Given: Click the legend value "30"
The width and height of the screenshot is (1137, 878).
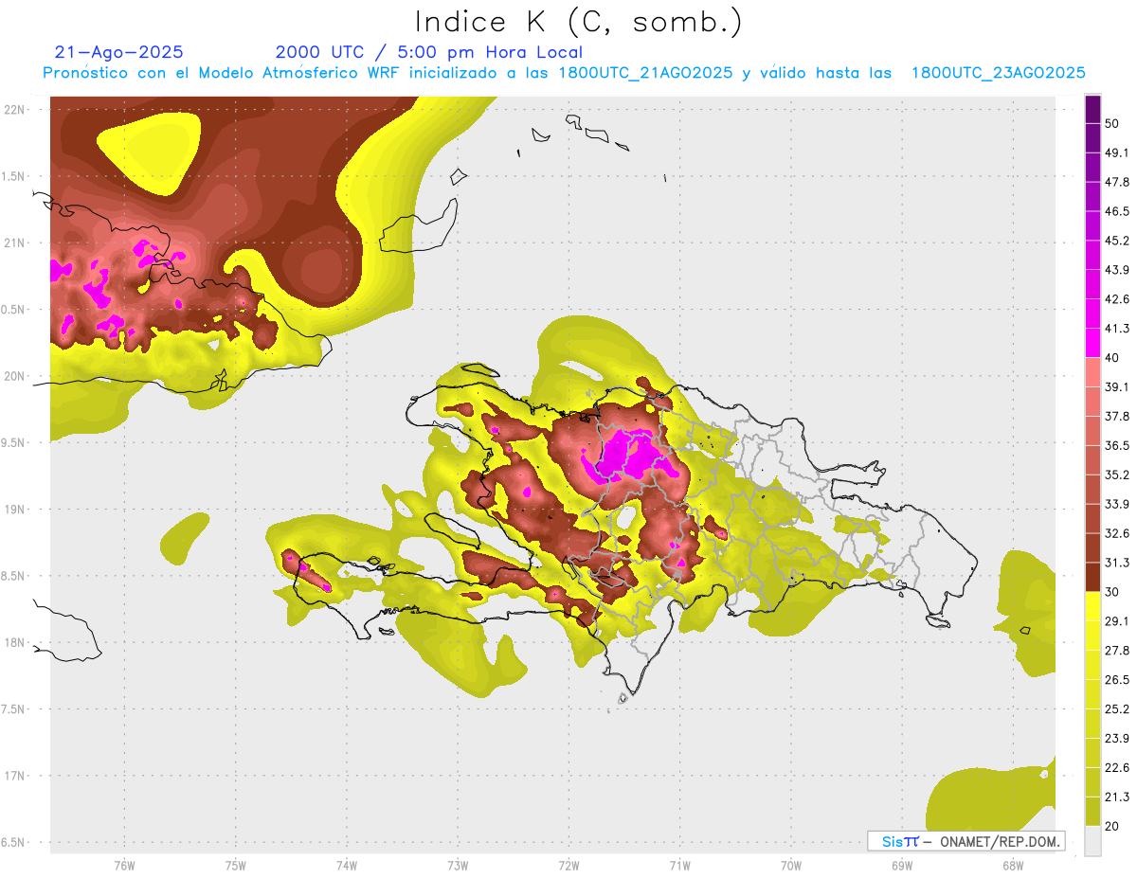Looking at the screenshot, I should 1112,592.
